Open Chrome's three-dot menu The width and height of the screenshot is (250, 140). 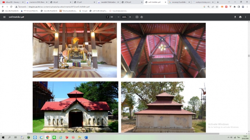(247, 7)
